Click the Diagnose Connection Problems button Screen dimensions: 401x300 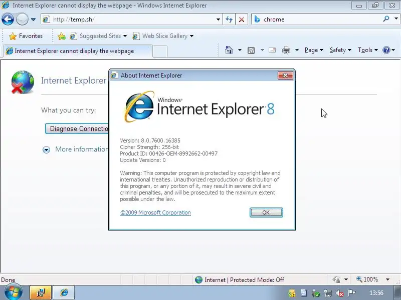click(77, 128)
